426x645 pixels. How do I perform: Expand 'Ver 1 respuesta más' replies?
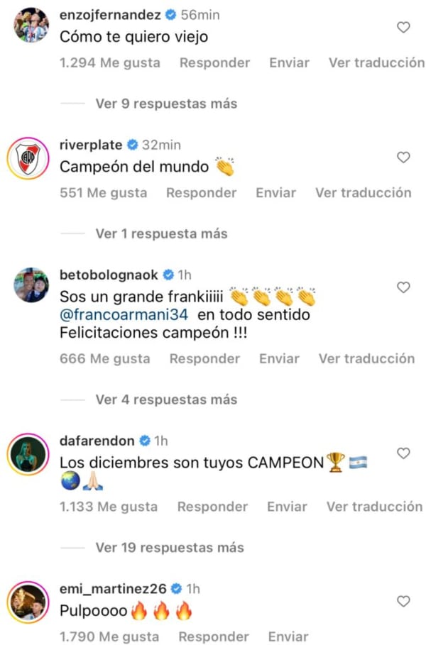(x=161, y=233)
